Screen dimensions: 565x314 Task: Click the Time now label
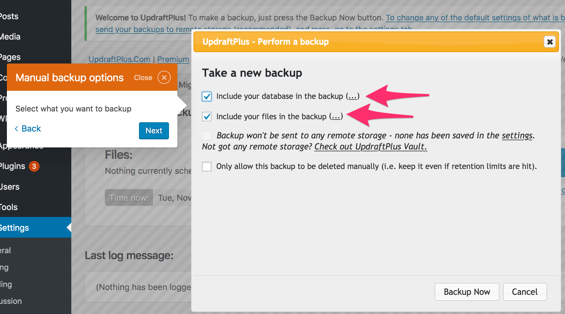point(129,198)
